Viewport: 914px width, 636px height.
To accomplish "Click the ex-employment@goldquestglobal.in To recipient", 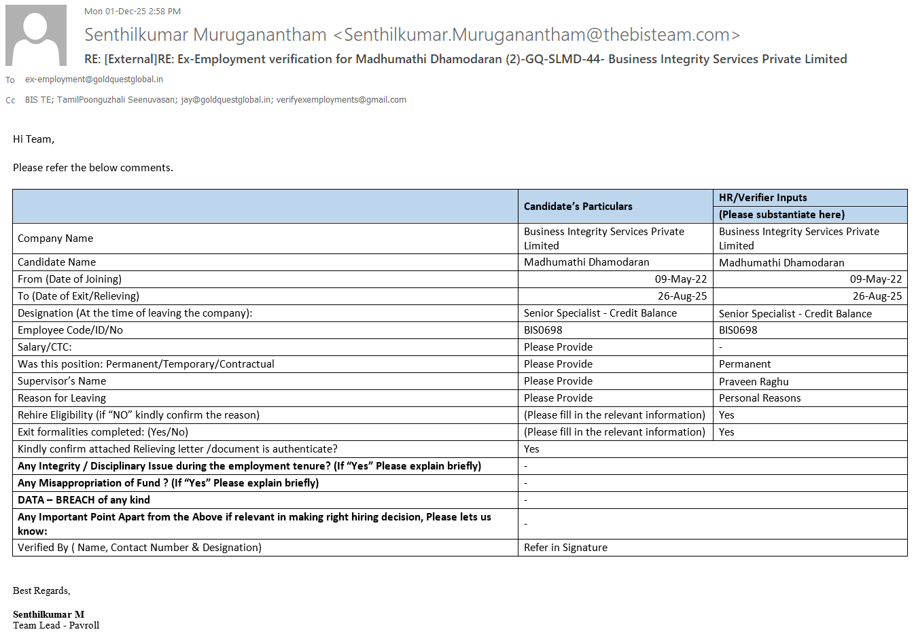I will 94,79.
